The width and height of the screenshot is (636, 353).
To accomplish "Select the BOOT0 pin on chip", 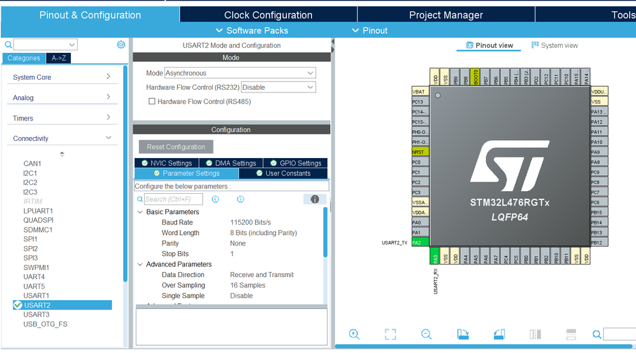I will (x=475, y=76).
